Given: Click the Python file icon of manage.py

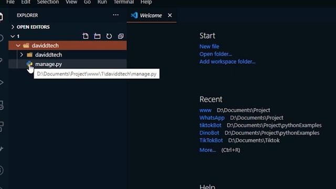Looking at the screenshot, I should 29,64.
